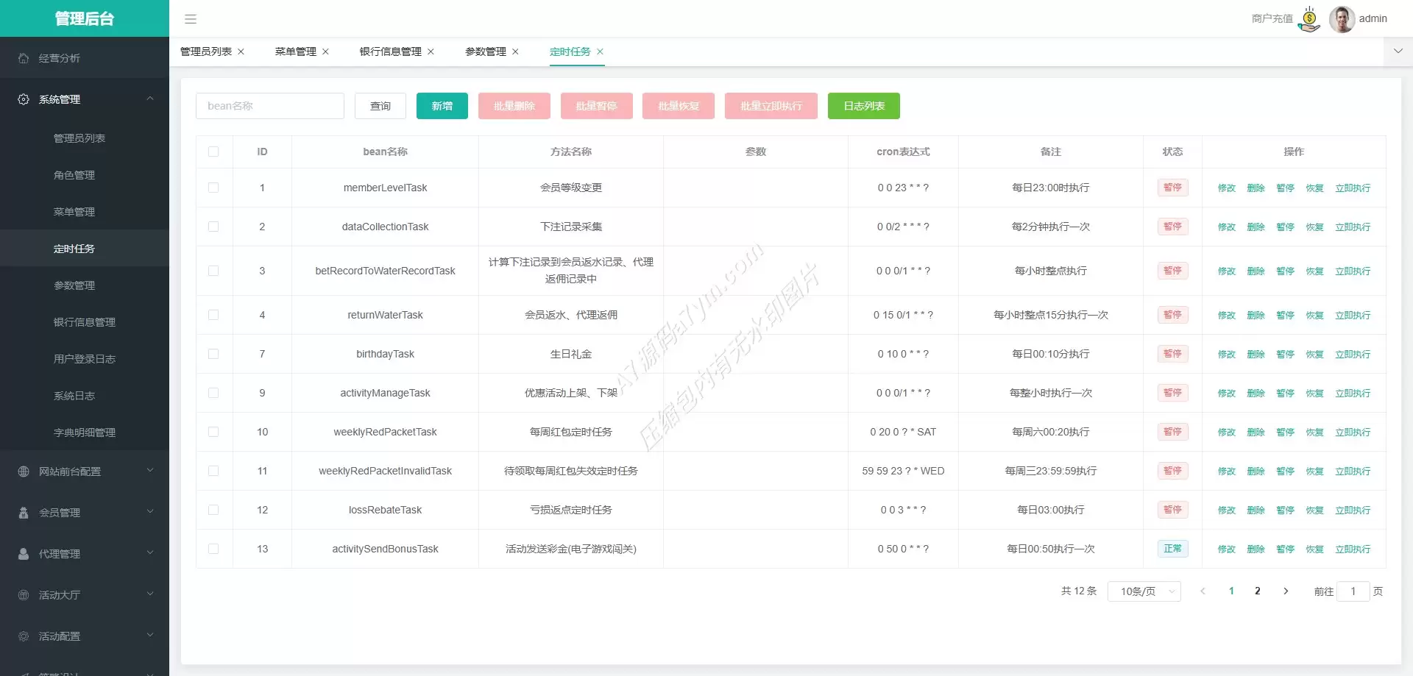Screen dimensions: 1413x676
Task: Focus the bean名称 search field
Action: point(269,106)
